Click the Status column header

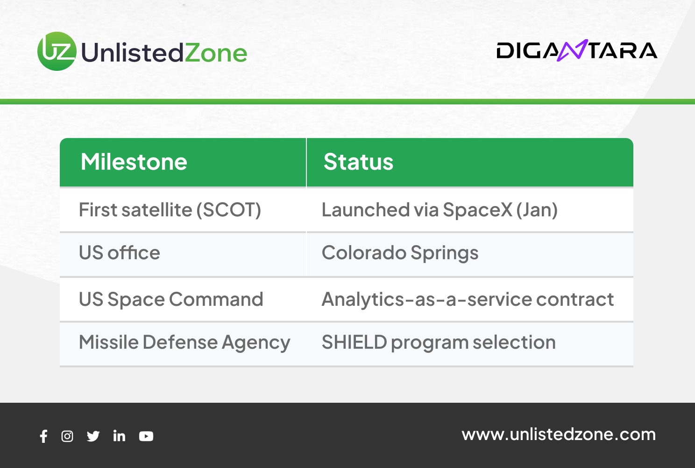358,162
